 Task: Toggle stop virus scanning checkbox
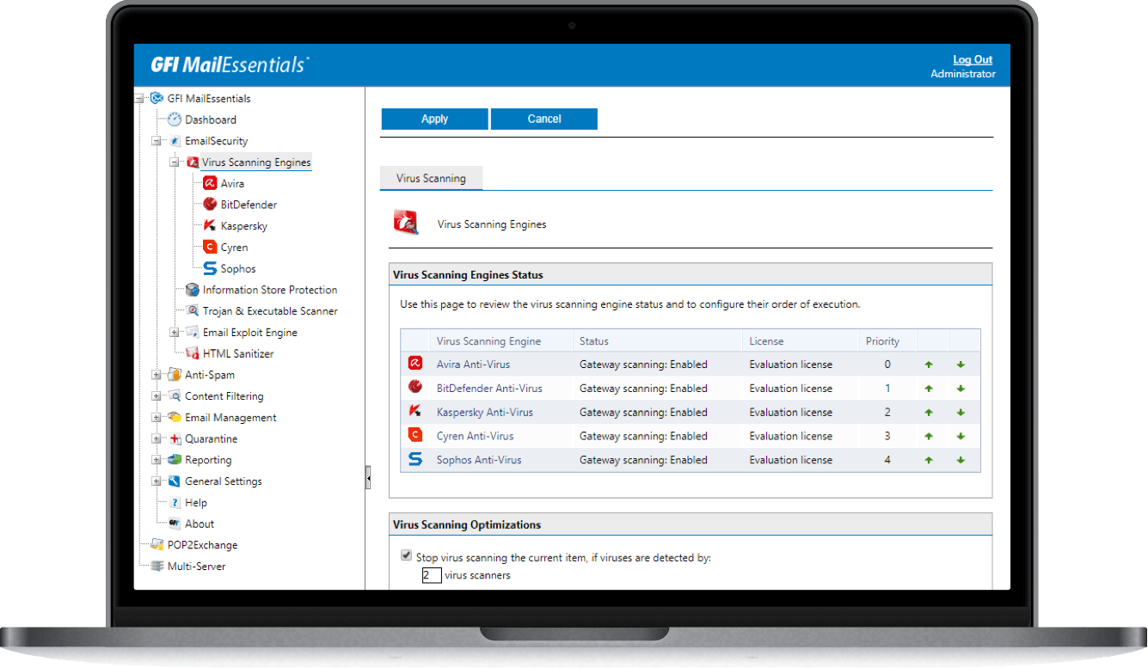tap(407, 556)
